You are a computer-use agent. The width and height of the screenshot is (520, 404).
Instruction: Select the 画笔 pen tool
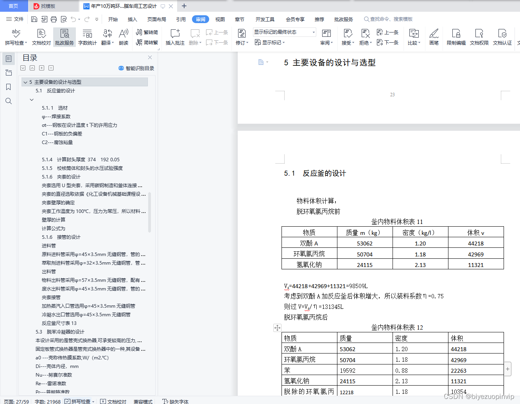tap(434, 37)
